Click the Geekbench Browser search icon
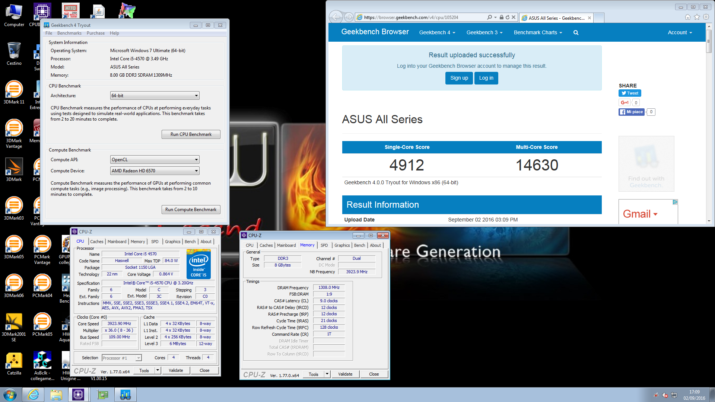Screen dimensions: 715x402 (x=576, y=33)
